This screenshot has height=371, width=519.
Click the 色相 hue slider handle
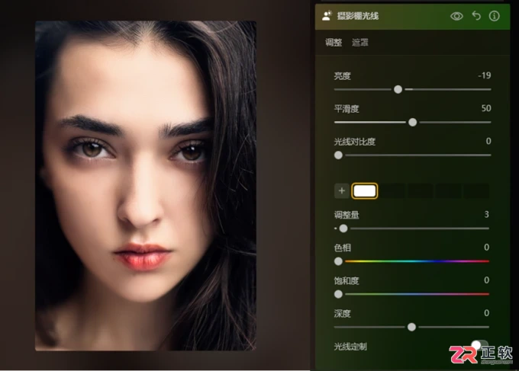pyautogui.click(x=338, y=261)
